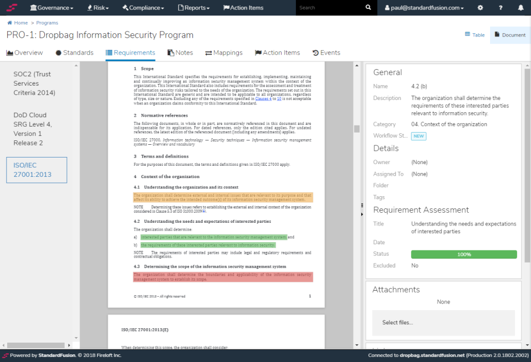Open the Overview tab

[24, 53]
